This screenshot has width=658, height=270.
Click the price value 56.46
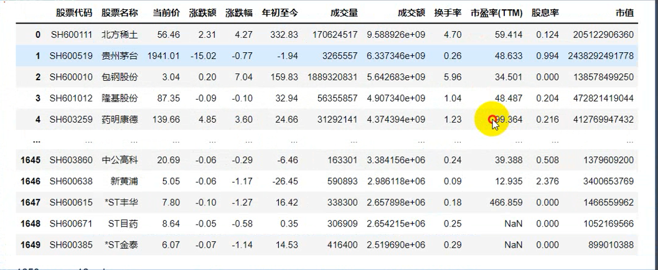tap(168, 35)
